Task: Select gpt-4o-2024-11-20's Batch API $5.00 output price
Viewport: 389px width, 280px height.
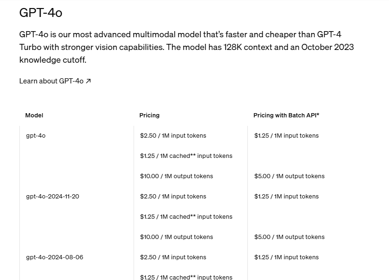Action: [289, 237]
